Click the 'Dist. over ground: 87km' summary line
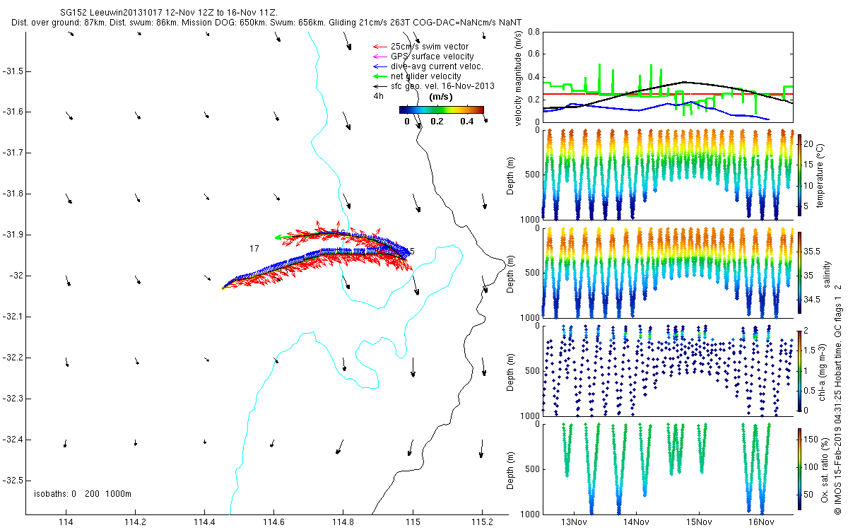 coord(267,23)
